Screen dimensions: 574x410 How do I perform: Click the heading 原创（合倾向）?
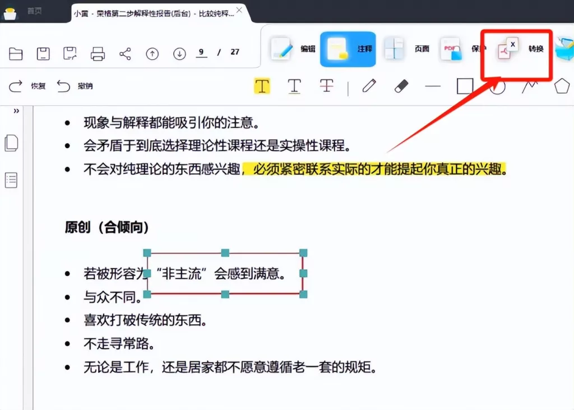[107, 227]
